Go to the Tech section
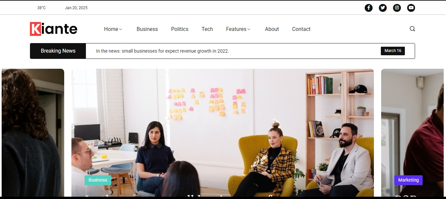Image resolution: width=446 pixels, height=199 pixels. coord(207,29)
